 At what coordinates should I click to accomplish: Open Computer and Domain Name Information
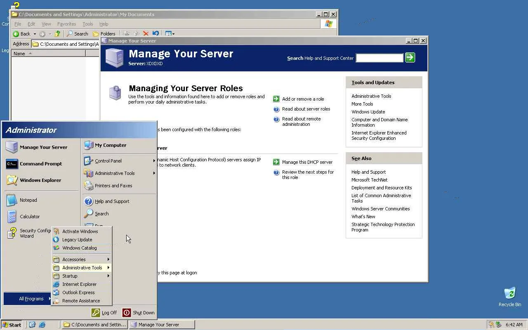coord(379,122)
